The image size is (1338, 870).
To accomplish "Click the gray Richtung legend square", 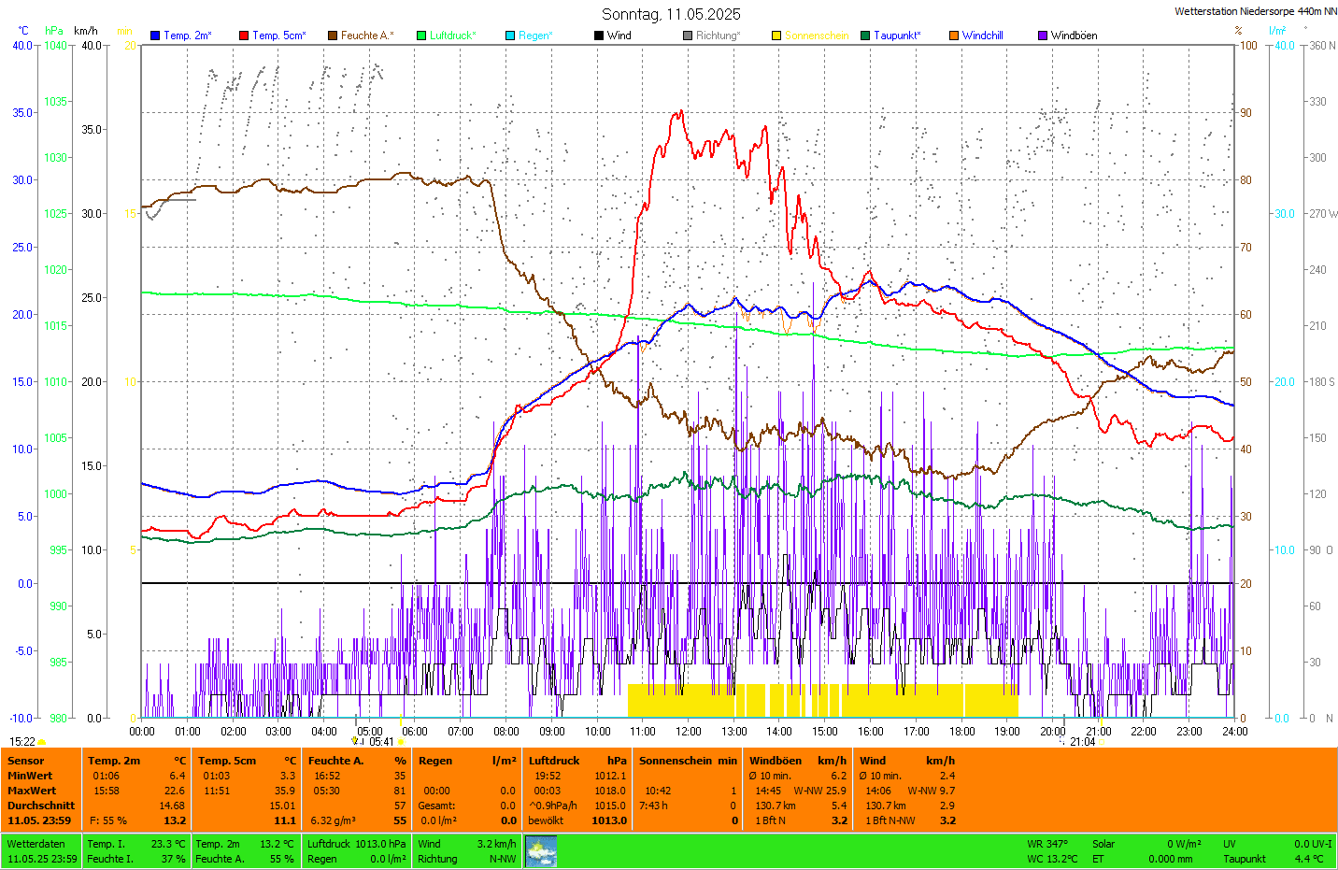I will point(688,36).
